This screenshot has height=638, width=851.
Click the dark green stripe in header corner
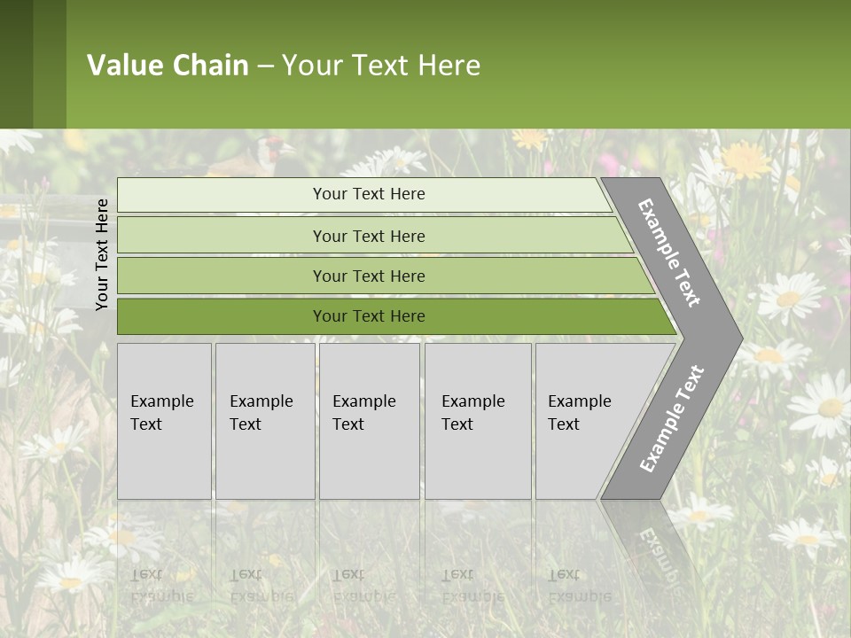click(x=16, y=64)
